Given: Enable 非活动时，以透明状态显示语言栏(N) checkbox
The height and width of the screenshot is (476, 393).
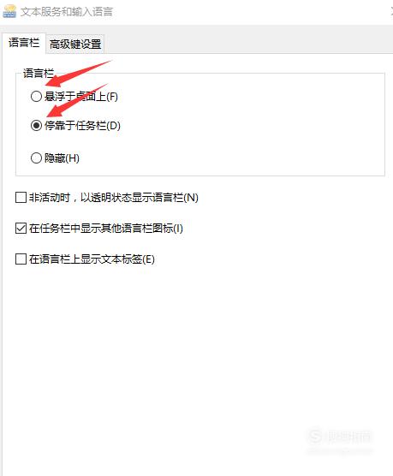Looking at the screenshot, I should [21, 197].
